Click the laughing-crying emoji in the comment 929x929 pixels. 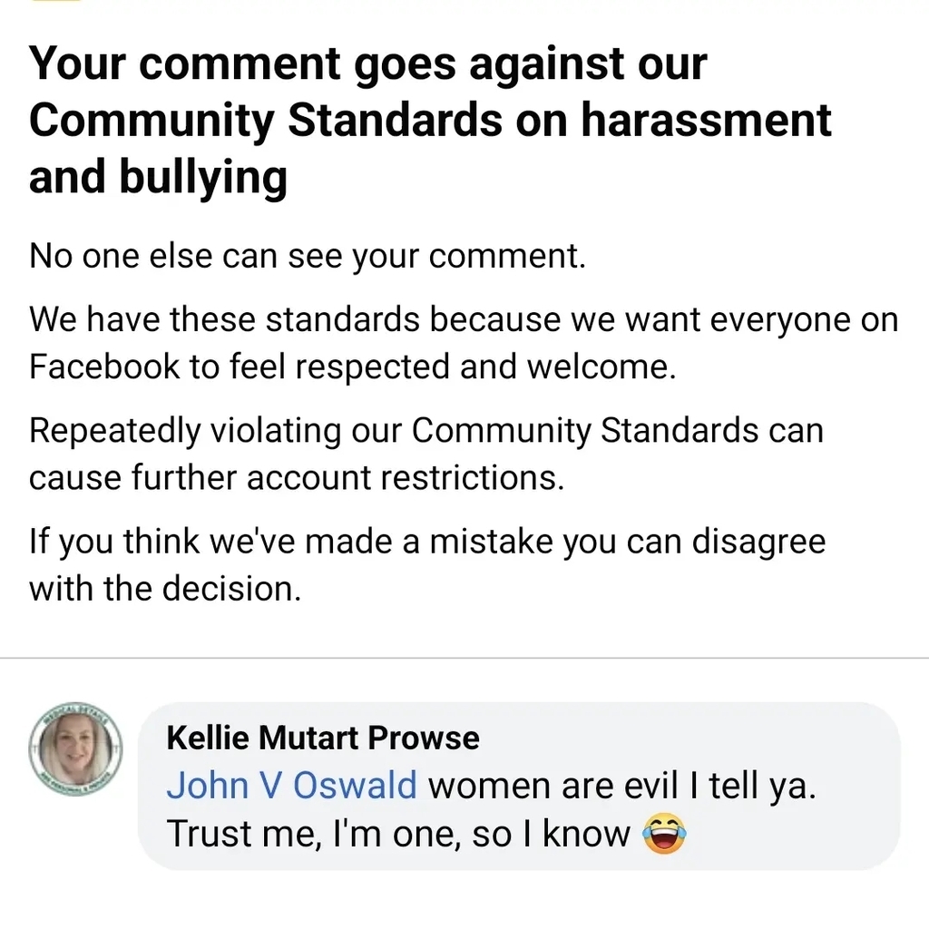click(x=664, y=836)
